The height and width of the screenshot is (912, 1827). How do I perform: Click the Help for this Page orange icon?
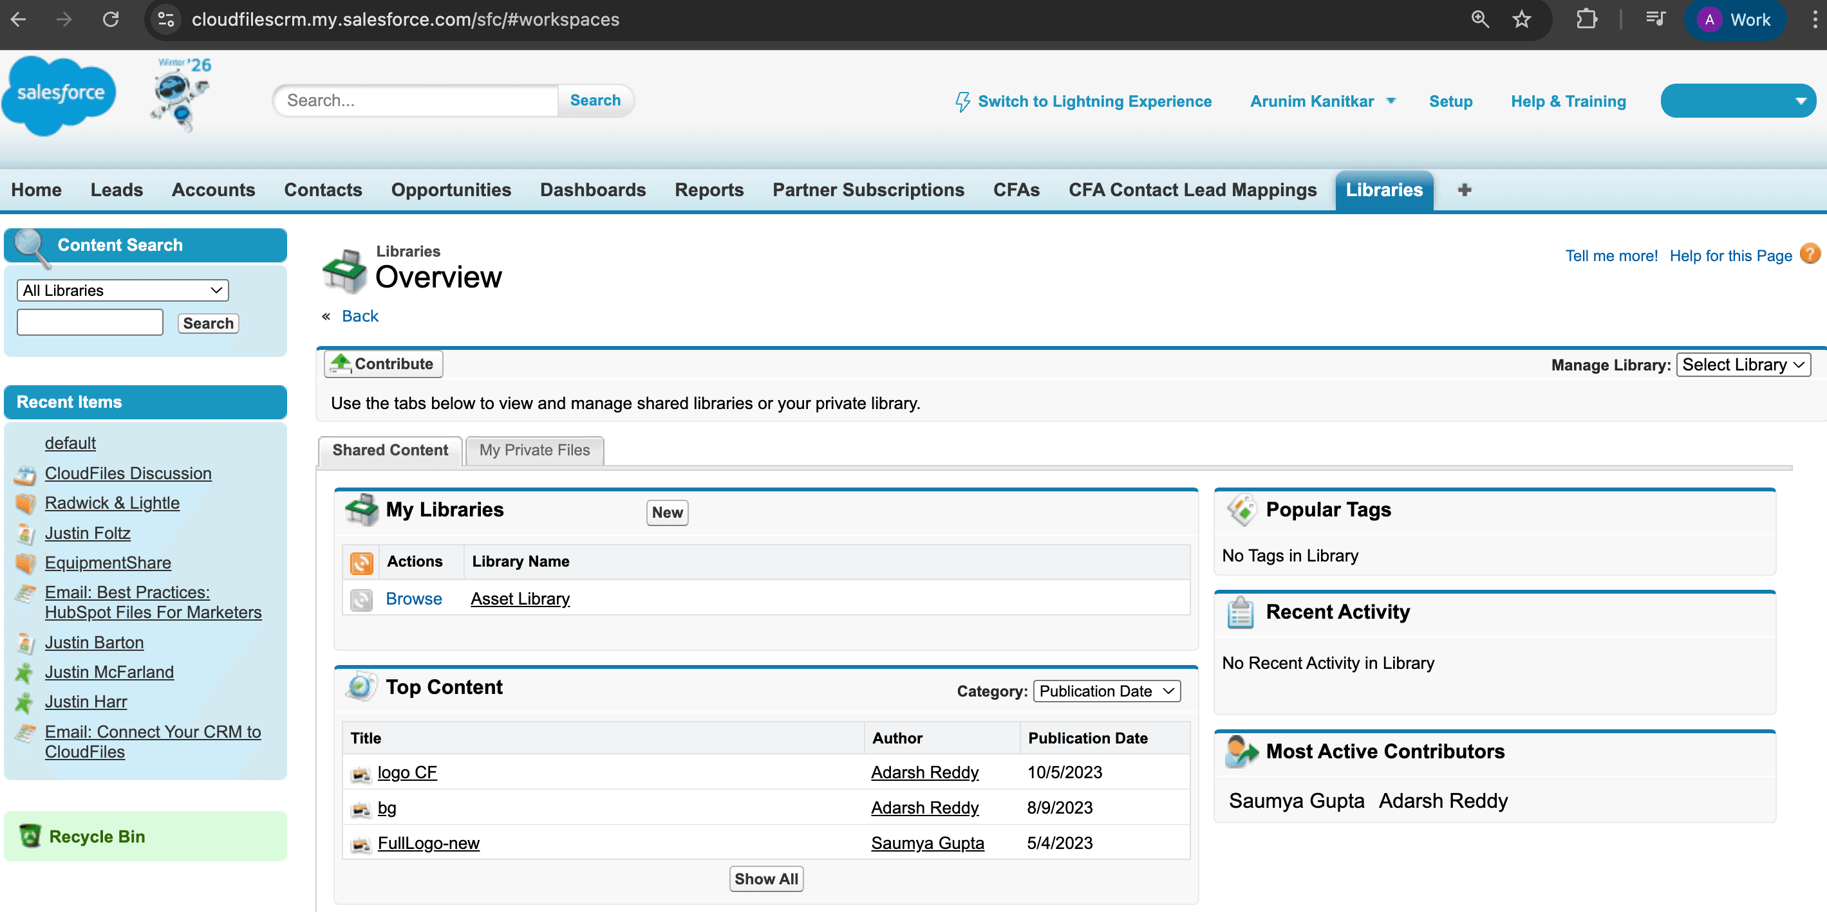(x=1809, y=253)
